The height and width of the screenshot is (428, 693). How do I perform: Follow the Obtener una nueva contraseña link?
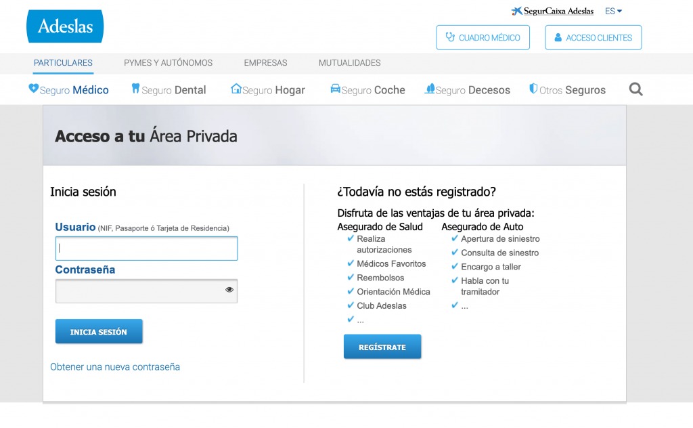coord(115,367)
